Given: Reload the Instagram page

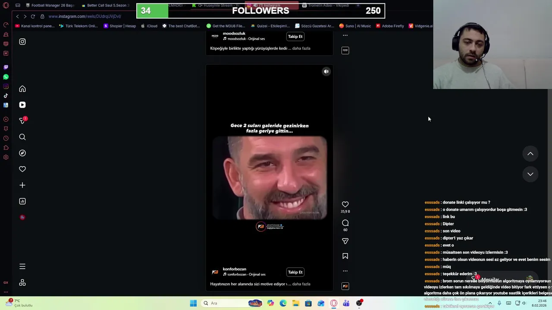Looking at the screenshot, I should click(x=33, y=16).
